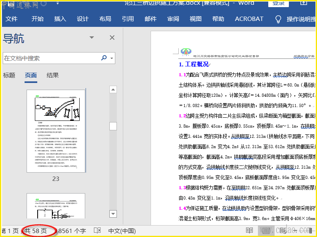The height and width of the screenshot is (237, 317).
Task: Switch to the ACROBAT ribbon tab
Action: click(x=249, y=19)
